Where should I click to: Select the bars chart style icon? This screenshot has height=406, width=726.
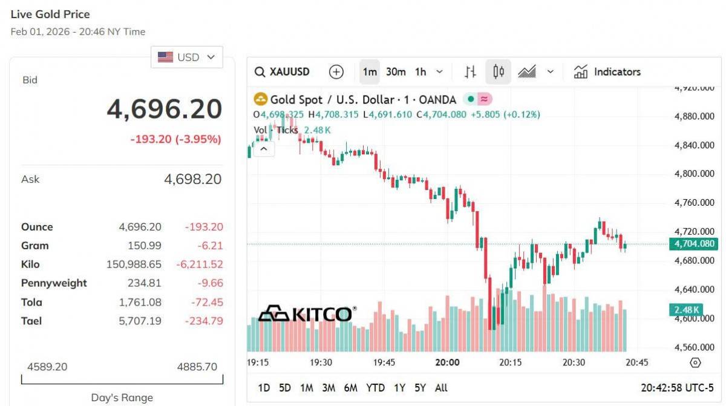(x=470, y=72)
